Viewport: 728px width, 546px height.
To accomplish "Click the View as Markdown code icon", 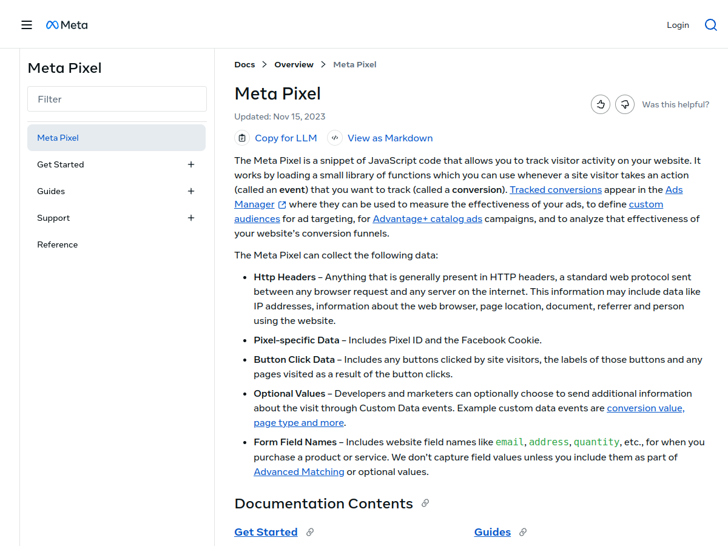I will click(x=335, y=138).
